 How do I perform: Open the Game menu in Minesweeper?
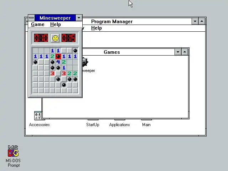click(x=38, y=25)
